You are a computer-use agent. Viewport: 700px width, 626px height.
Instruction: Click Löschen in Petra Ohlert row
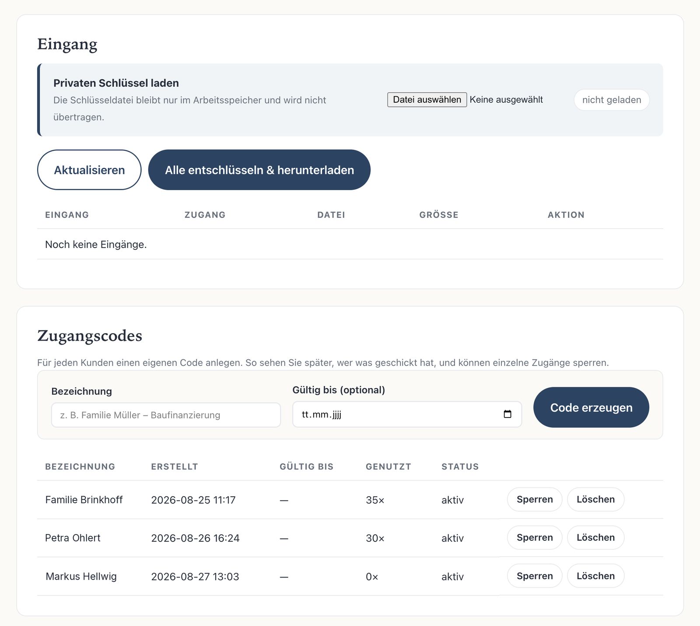(x=595, y=537)
